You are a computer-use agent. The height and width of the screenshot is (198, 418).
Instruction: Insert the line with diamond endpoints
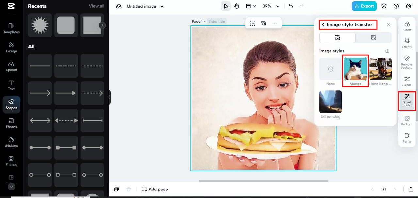[x=92, y=148]
